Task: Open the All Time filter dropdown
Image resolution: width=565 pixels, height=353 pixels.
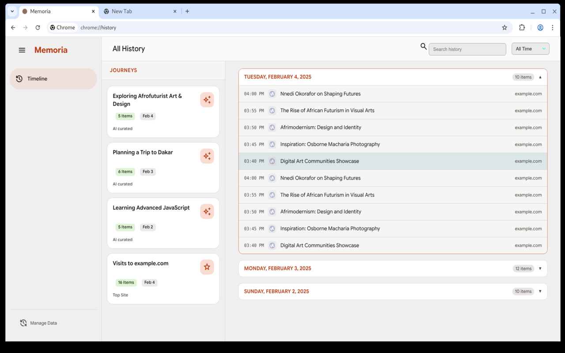Action: pos(530,49)
